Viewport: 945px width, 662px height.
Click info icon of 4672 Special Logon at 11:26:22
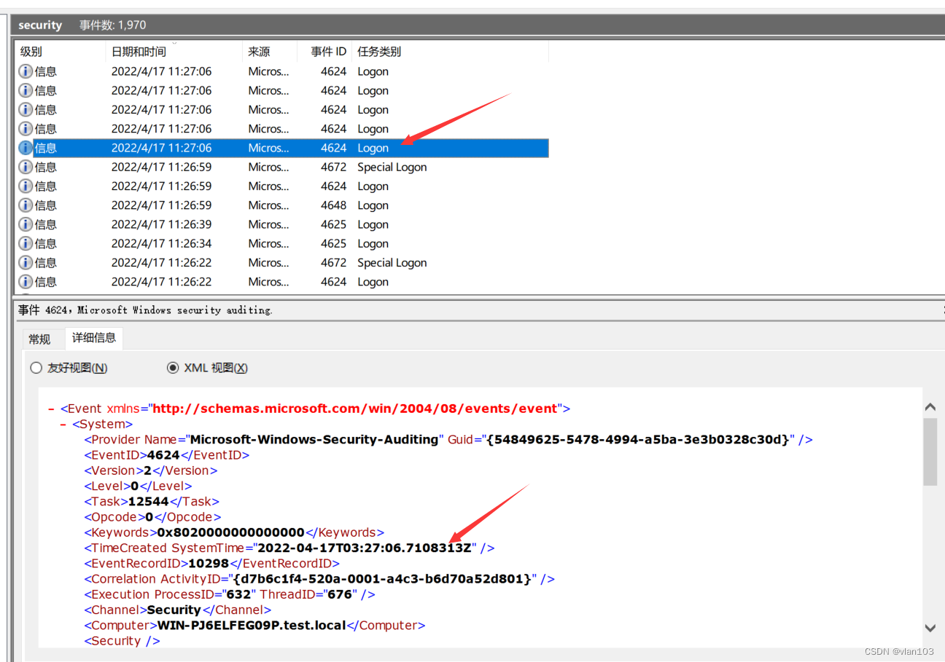[x=26, y=262]
